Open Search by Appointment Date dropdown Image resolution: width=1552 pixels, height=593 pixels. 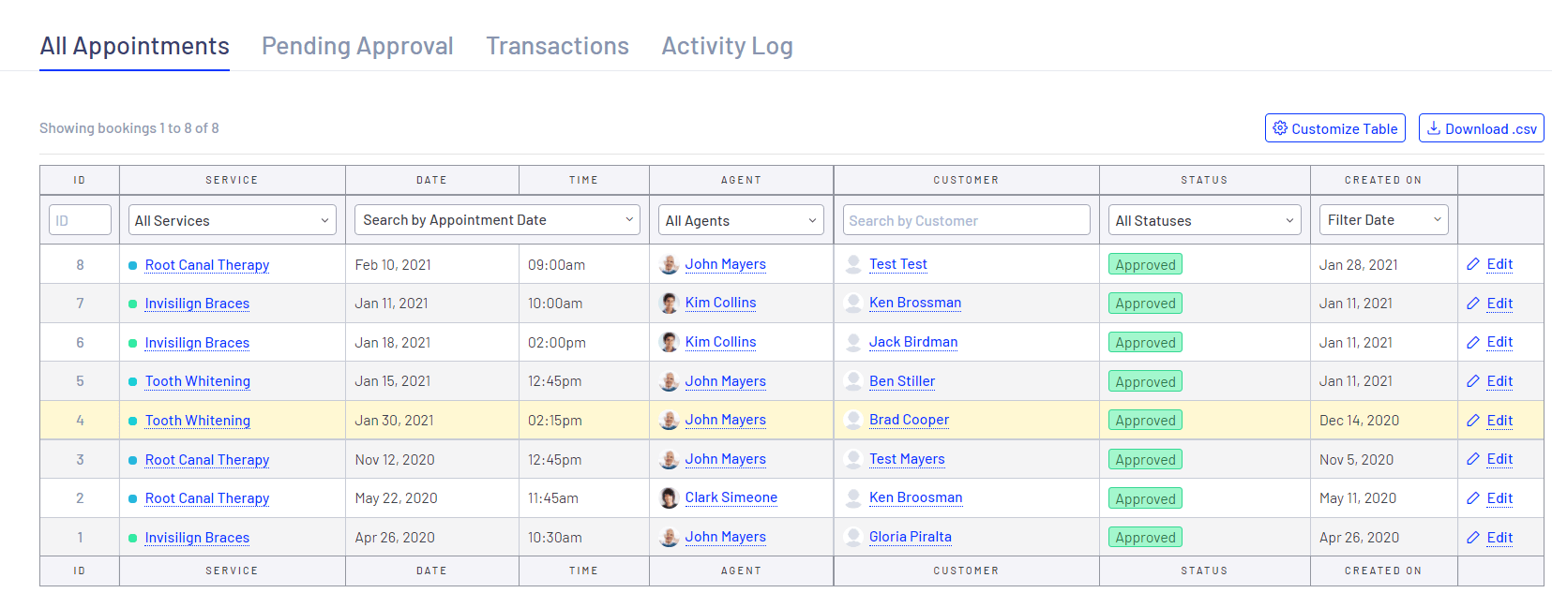[497, 220]
